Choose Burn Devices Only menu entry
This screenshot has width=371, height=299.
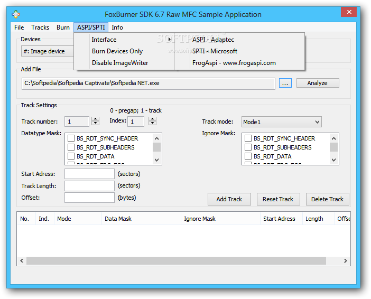(x=124, y=51)
